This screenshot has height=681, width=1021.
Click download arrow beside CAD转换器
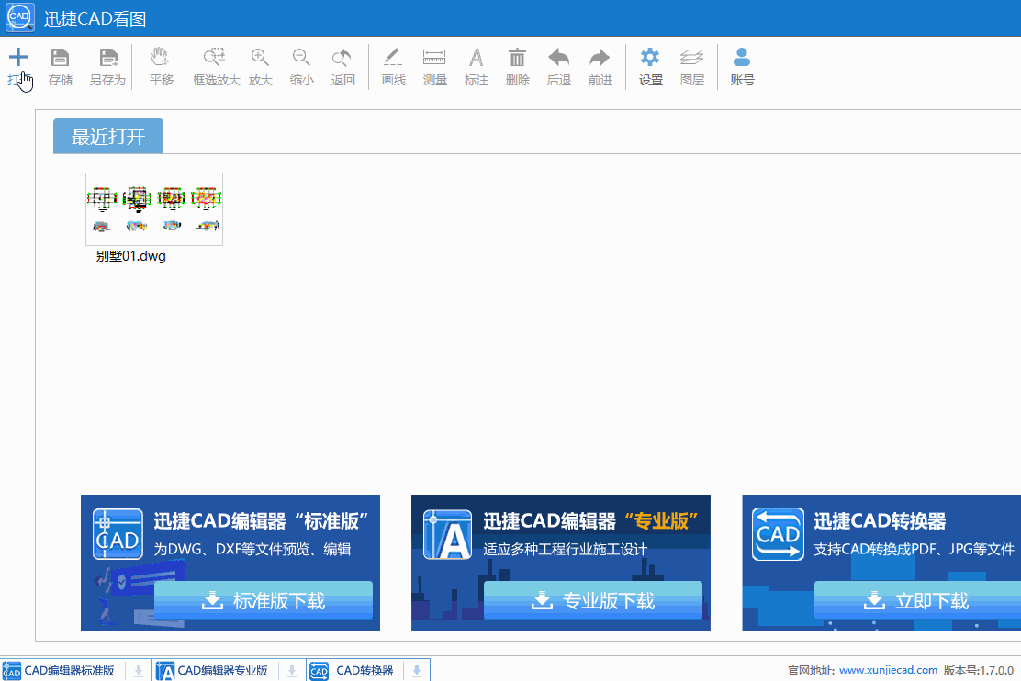tap(417, 671)
